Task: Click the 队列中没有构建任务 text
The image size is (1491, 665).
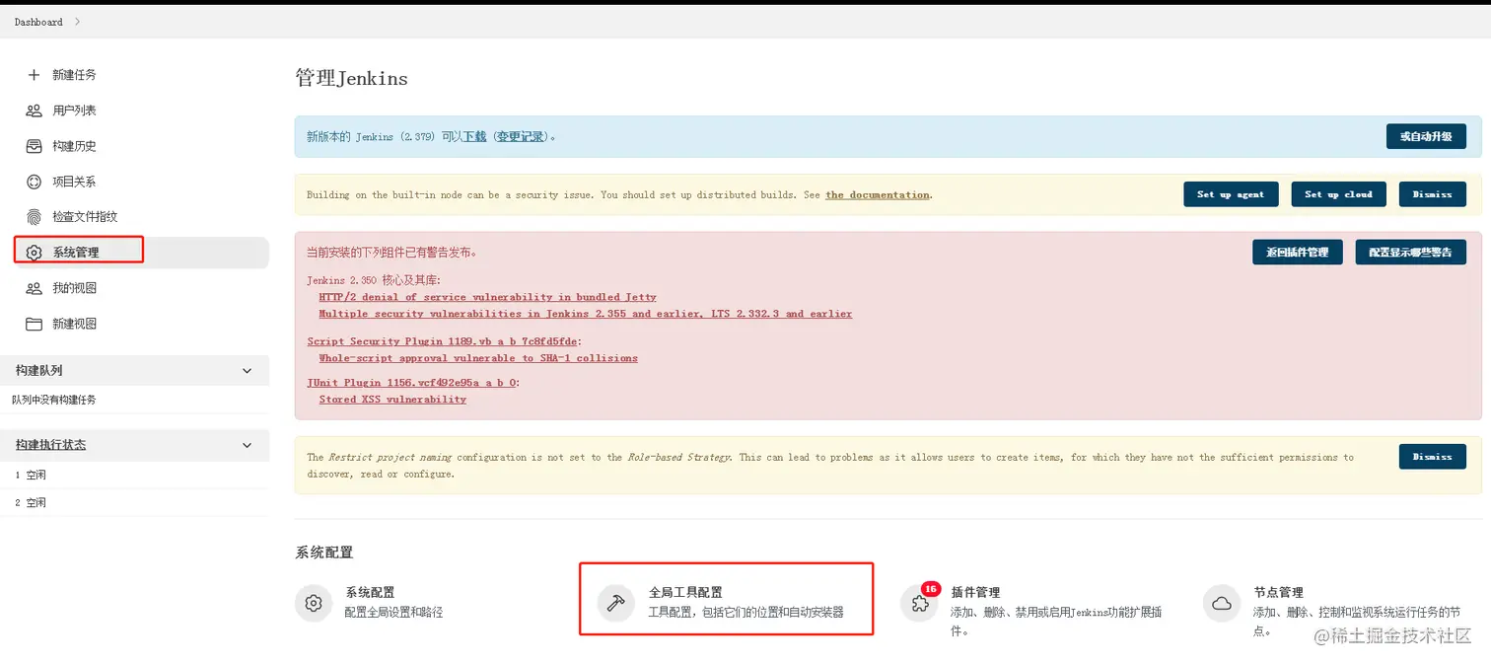Action: point(54,401)
